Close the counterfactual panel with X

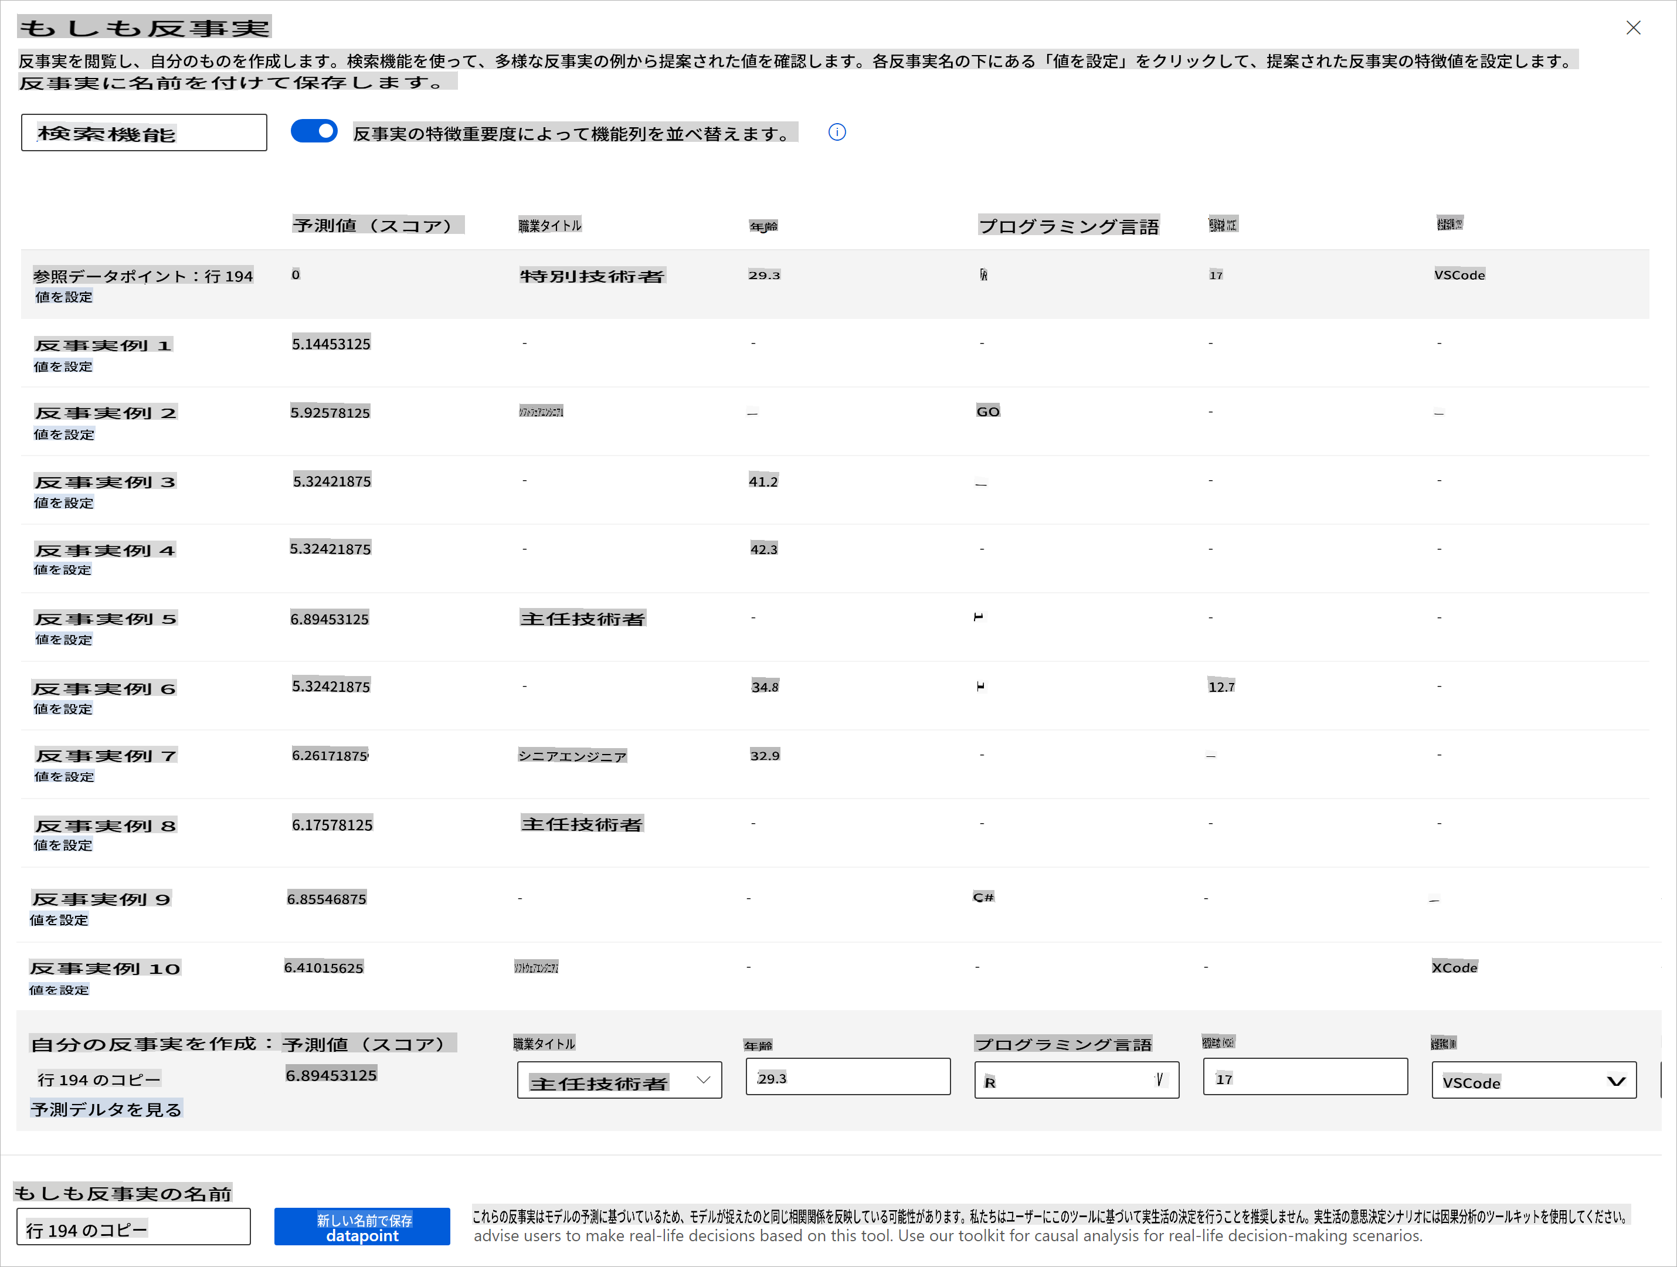(x=1633, y=28)
